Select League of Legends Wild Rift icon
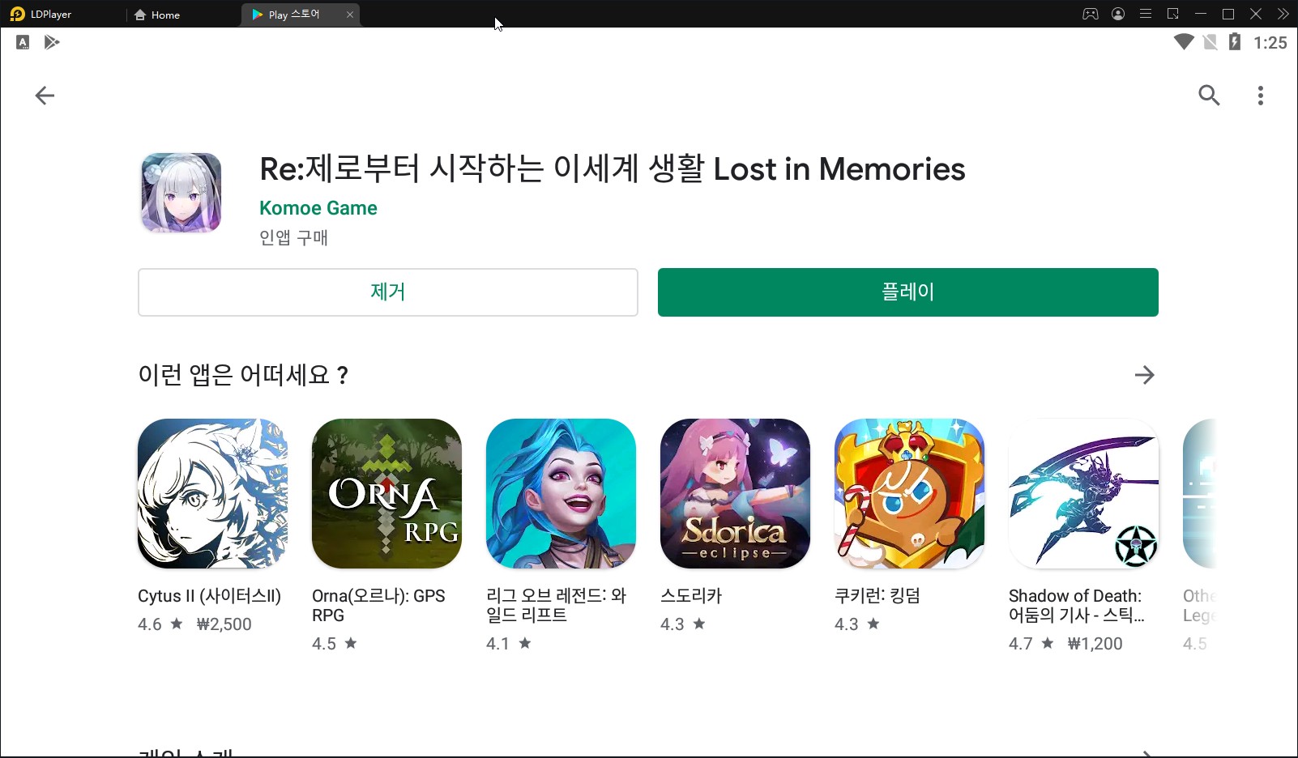Screen dimensions: 1298x758 coord(561,493)
